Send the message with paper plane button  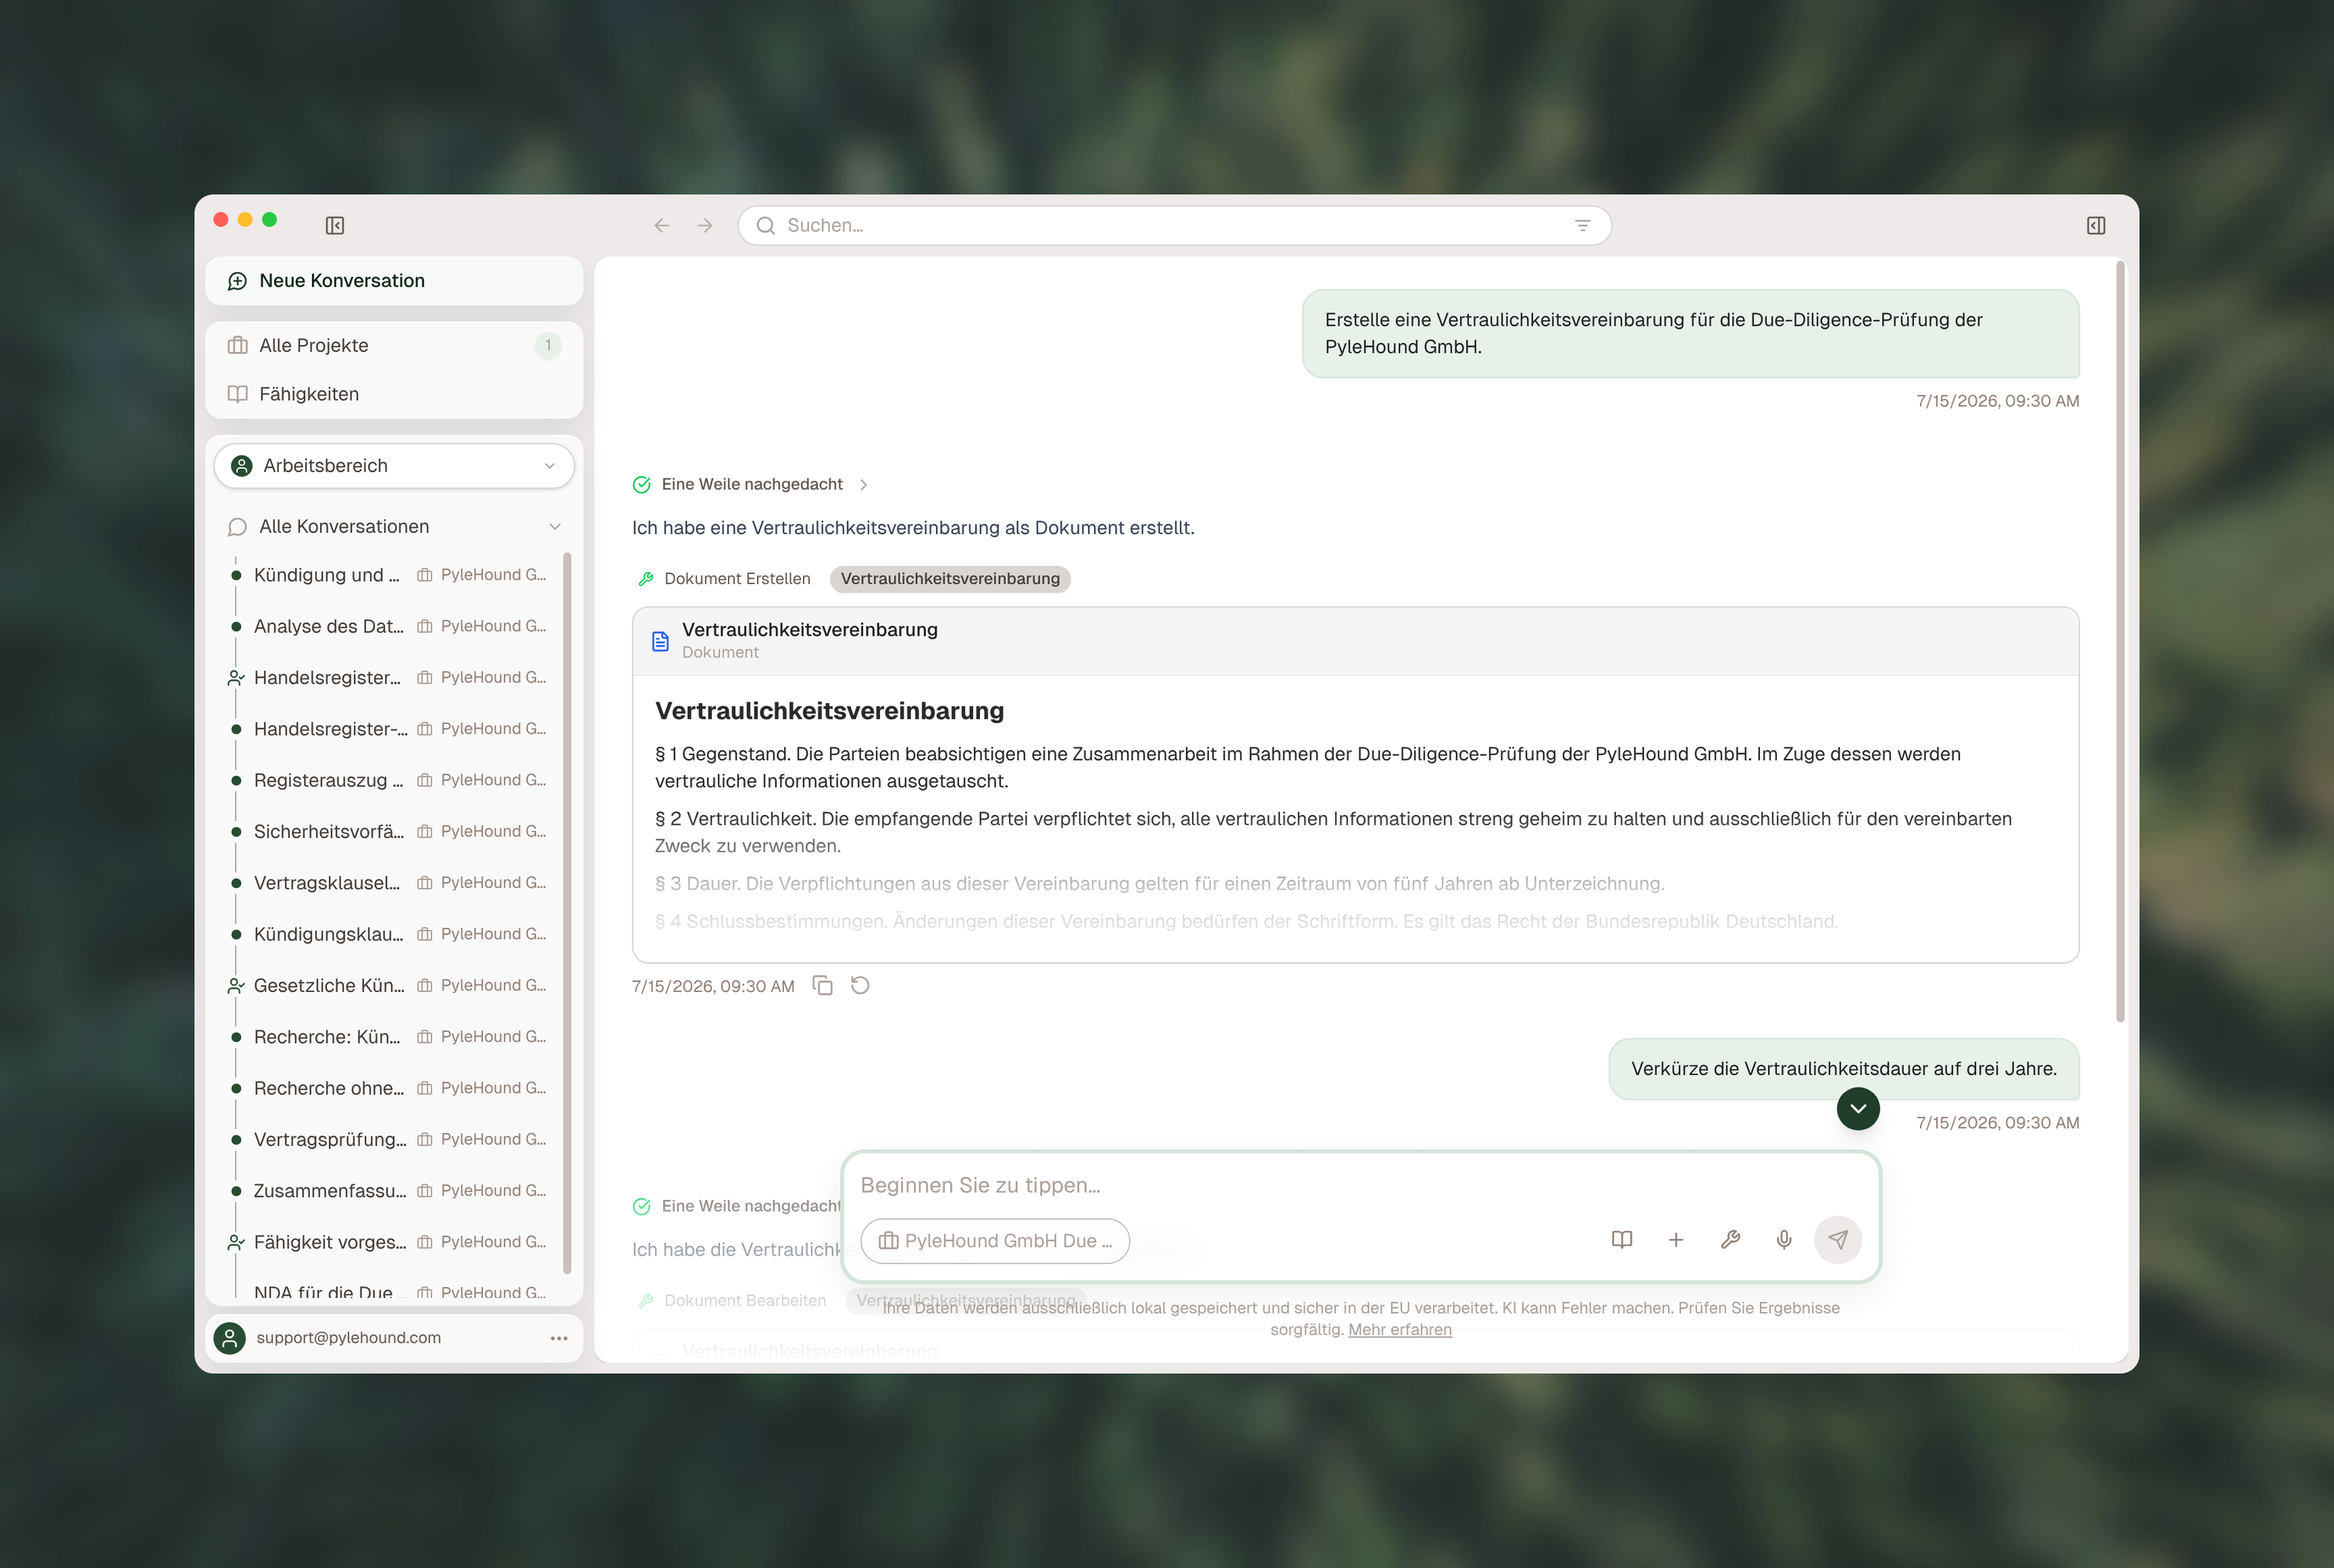(1838, 1240)
